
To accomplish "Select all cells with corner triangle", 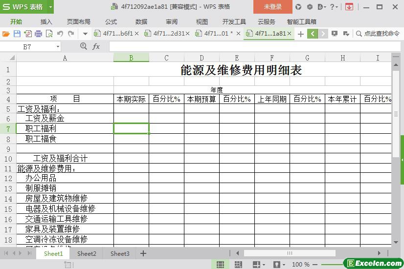I will (12, 58).
